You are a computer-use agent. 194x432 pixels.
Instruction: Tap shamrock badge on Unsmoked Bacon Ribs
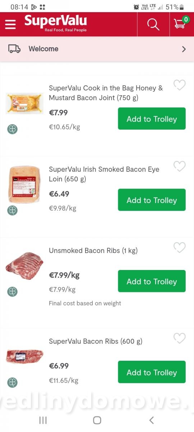point(13,292)
